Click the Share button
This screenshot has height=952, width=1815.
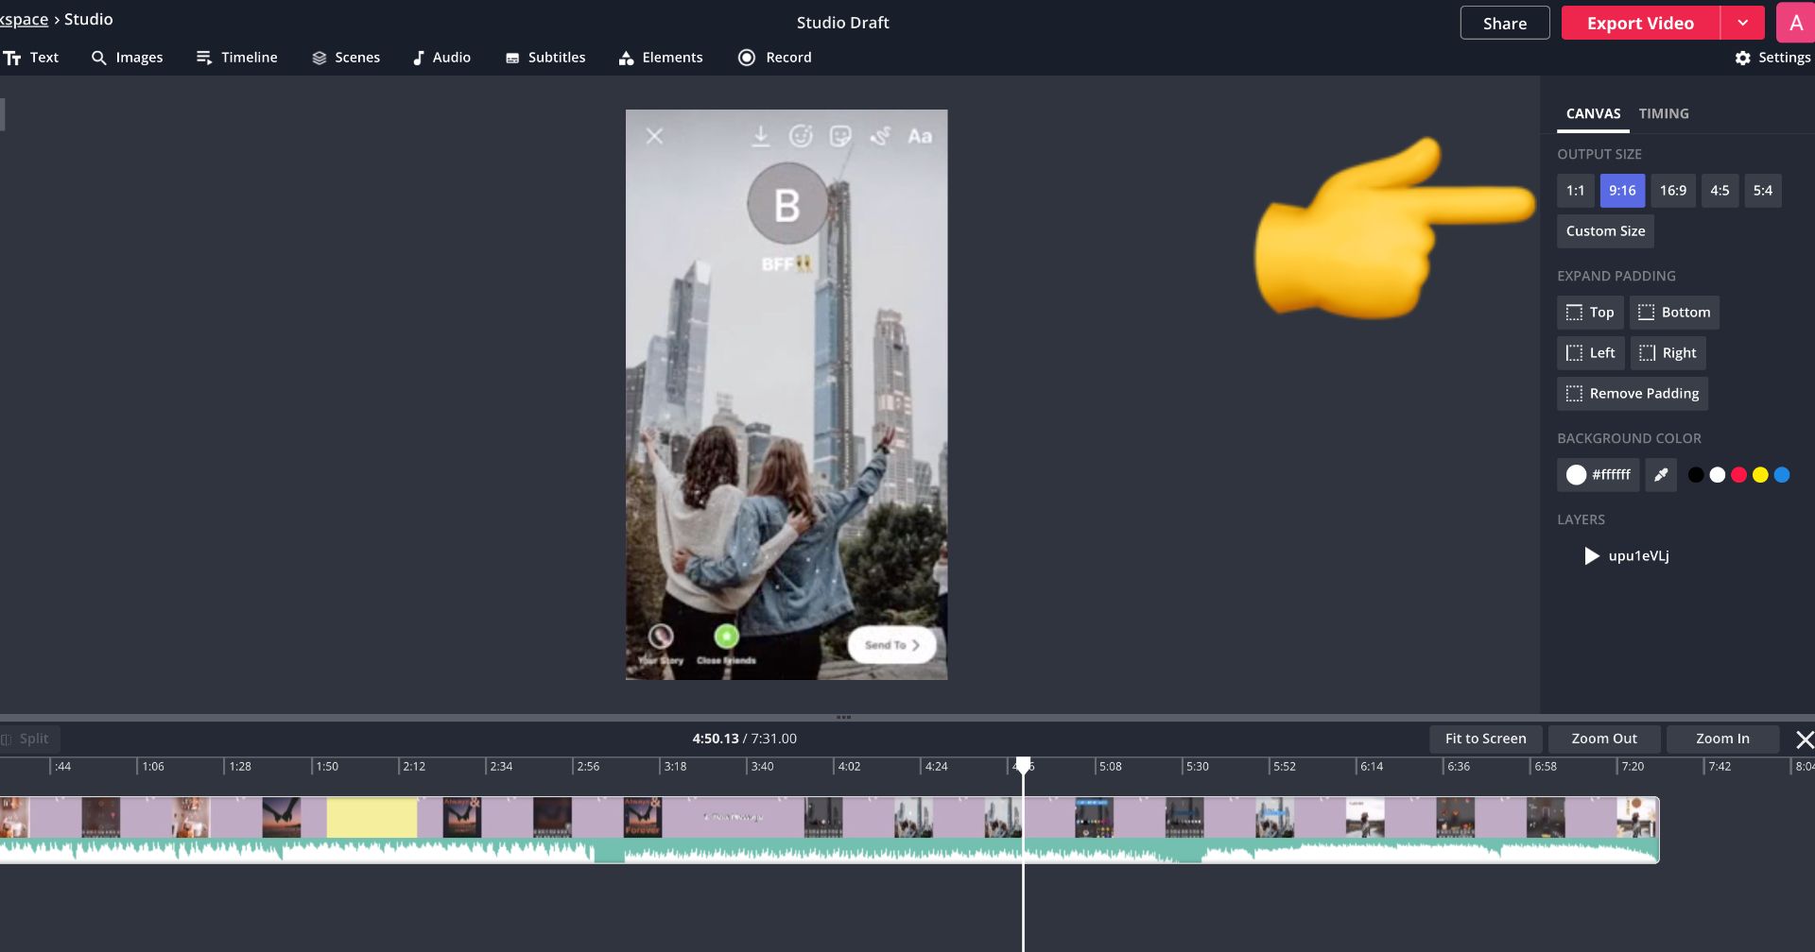[1504, 24]
